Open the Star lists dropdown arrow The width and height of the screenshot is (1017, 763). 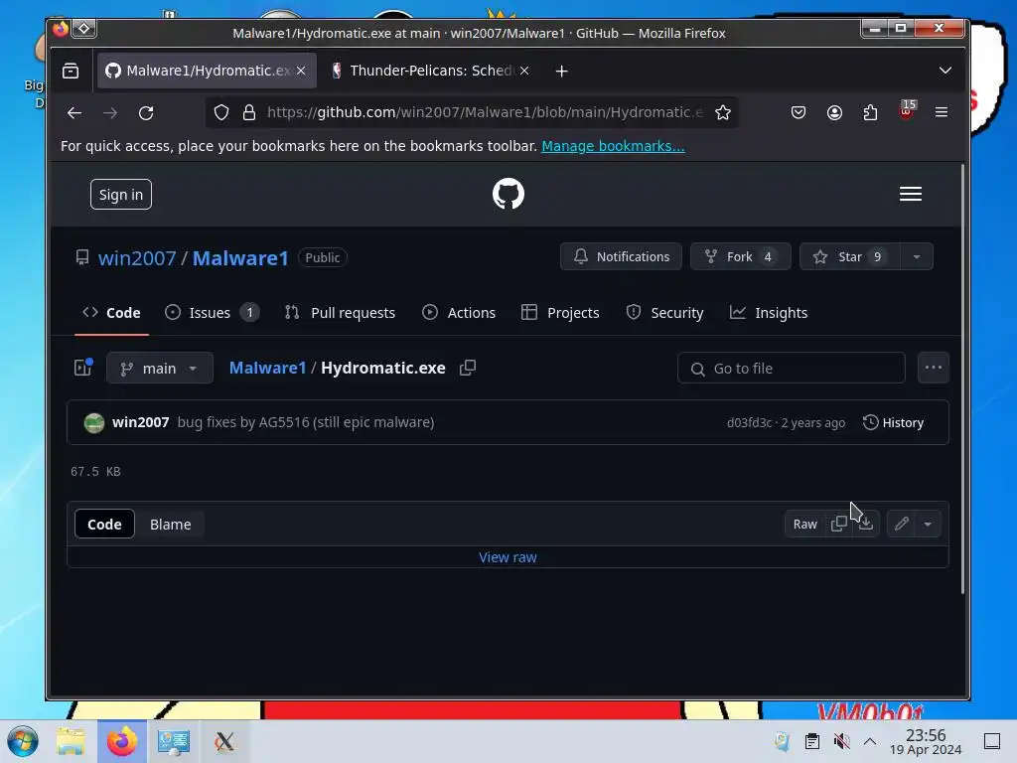pos(917,257)
